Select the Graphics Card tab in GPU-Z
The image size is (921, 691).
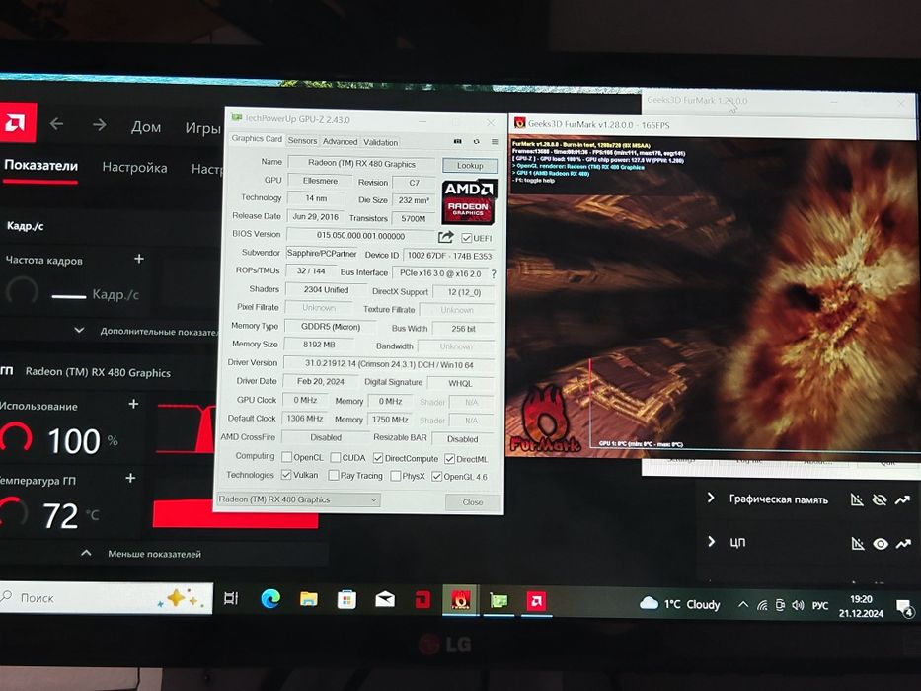coord(257,138)
